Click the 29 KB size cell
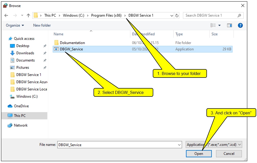This screenshot has height=163, width=257. (227, 49)
